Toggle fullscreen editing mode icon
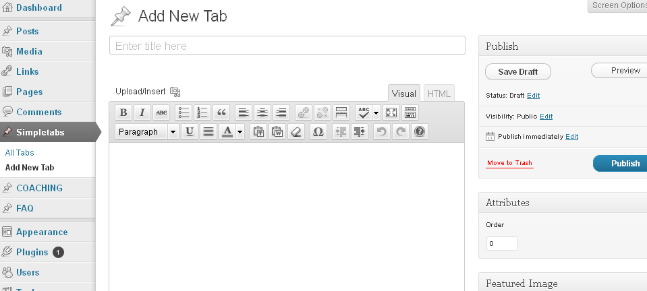The width and height of the screenshot is (647, 291). click(391, 112)
